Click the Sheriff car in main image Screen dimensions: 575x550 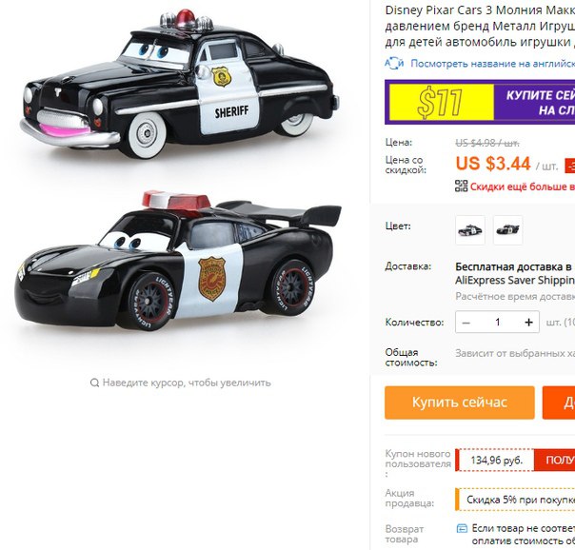180,84
